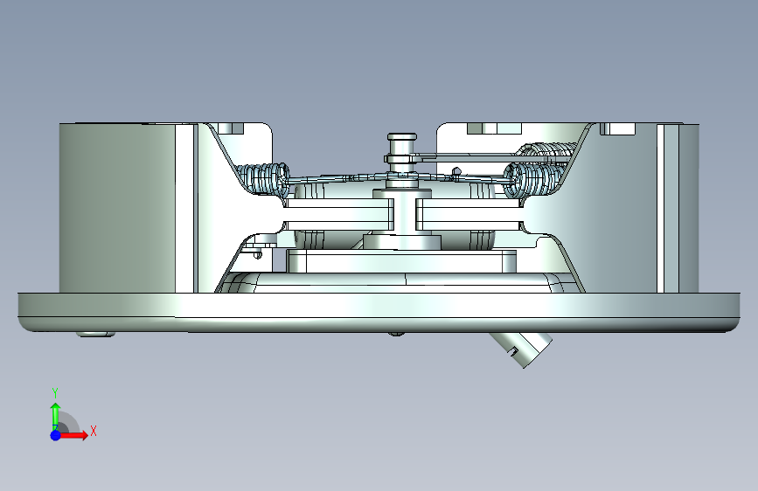Pick the angled pipe fitting under the base
758x491 pixels.
(523, 349)
